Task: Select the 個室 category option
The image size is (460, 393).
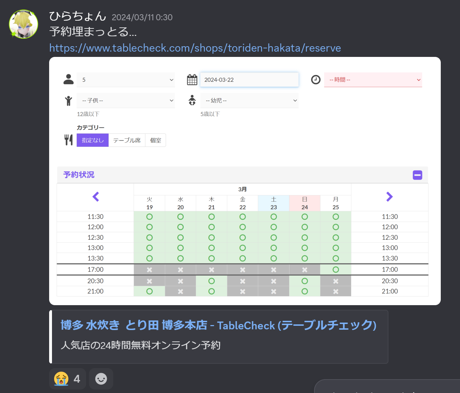Action: coord(156,140)
